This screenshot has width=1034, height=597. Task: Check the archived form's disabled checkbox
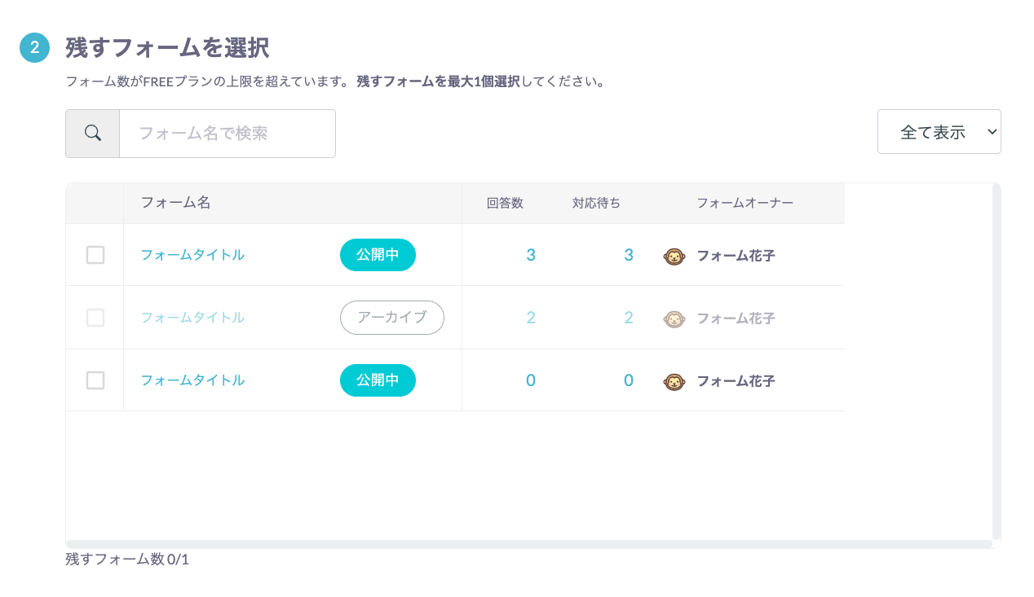(x=95, y=318)
